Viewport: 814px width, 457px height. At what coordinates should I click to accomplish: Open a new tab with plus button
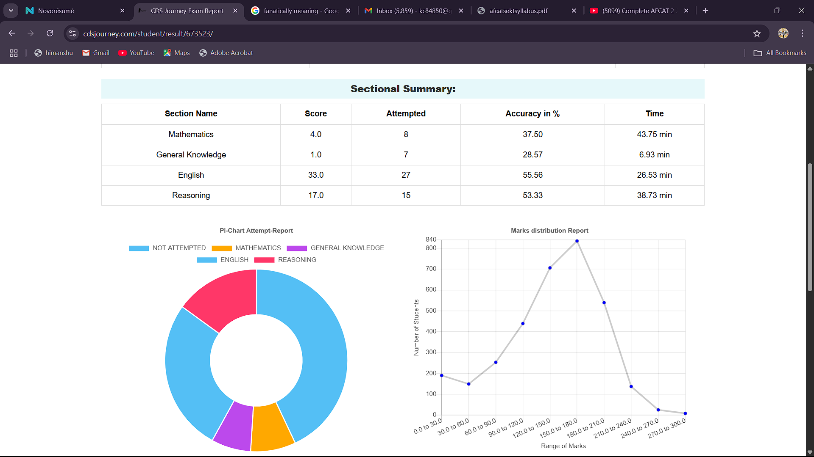(x=705, y=11)
